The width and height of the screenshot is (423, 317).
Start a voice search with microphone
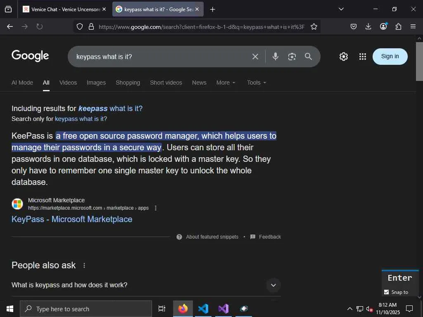click(x=275, y=56)
